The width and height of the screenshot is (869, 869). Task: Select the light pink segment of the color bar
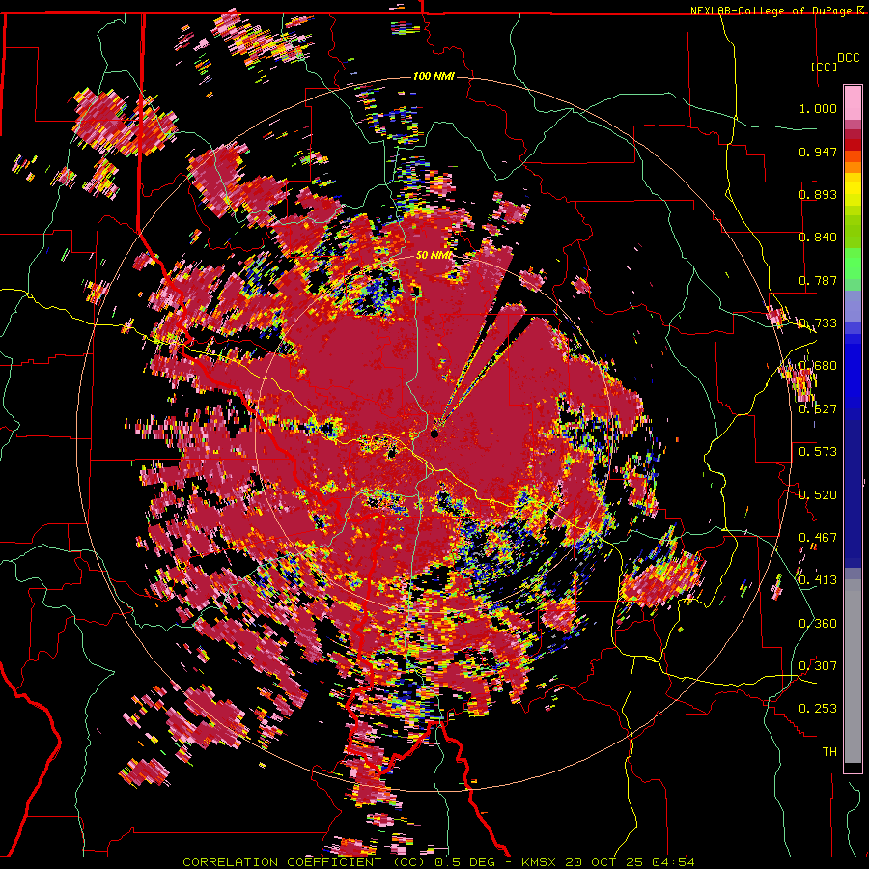click(x=853, y=102)
